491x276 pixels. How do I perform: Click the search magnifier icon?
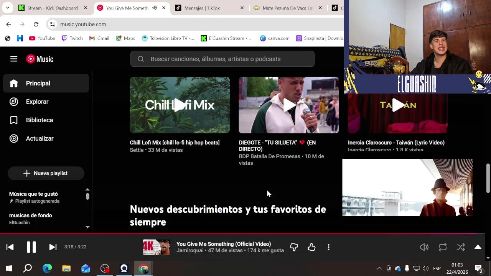tap(140, 59)
